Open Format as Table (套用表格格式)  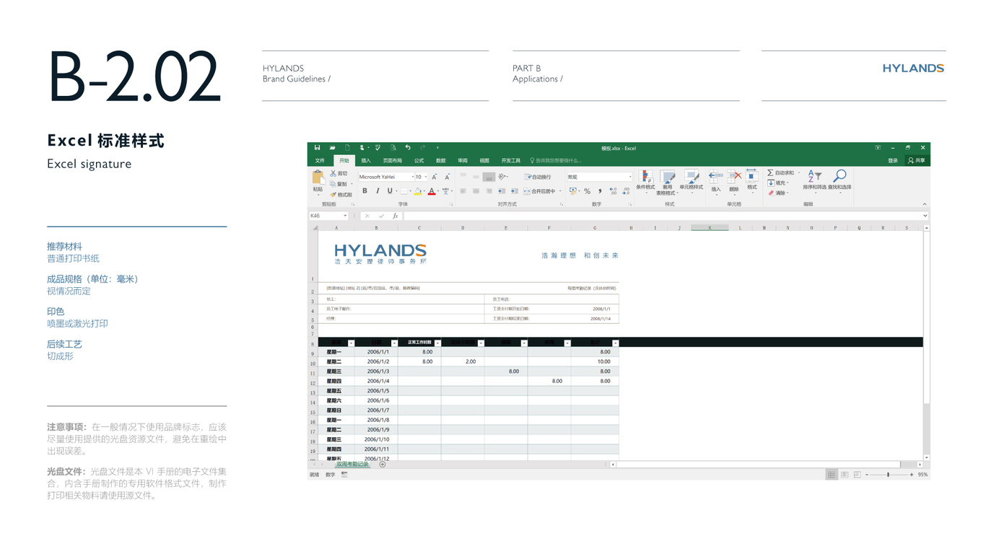pos(668,183)
